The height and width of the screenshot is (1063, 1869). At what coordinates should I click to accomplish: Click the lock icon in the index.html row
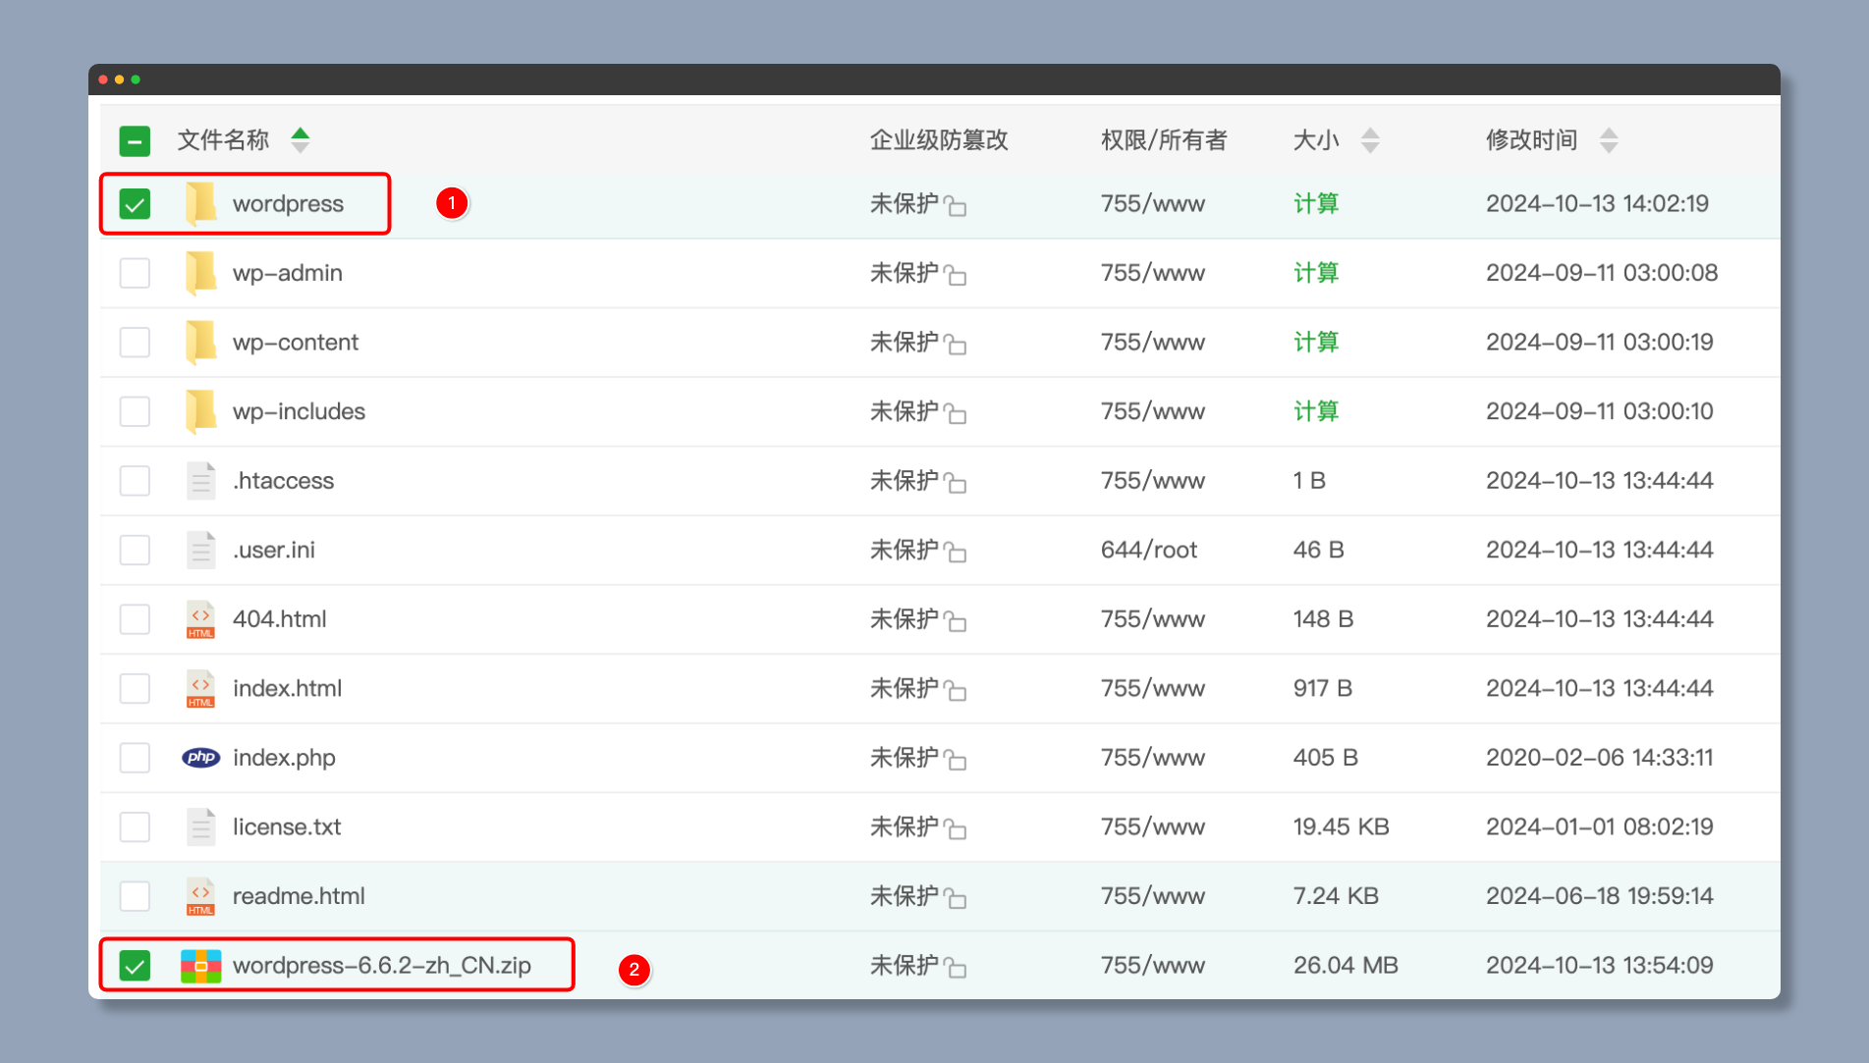(956, 690)
